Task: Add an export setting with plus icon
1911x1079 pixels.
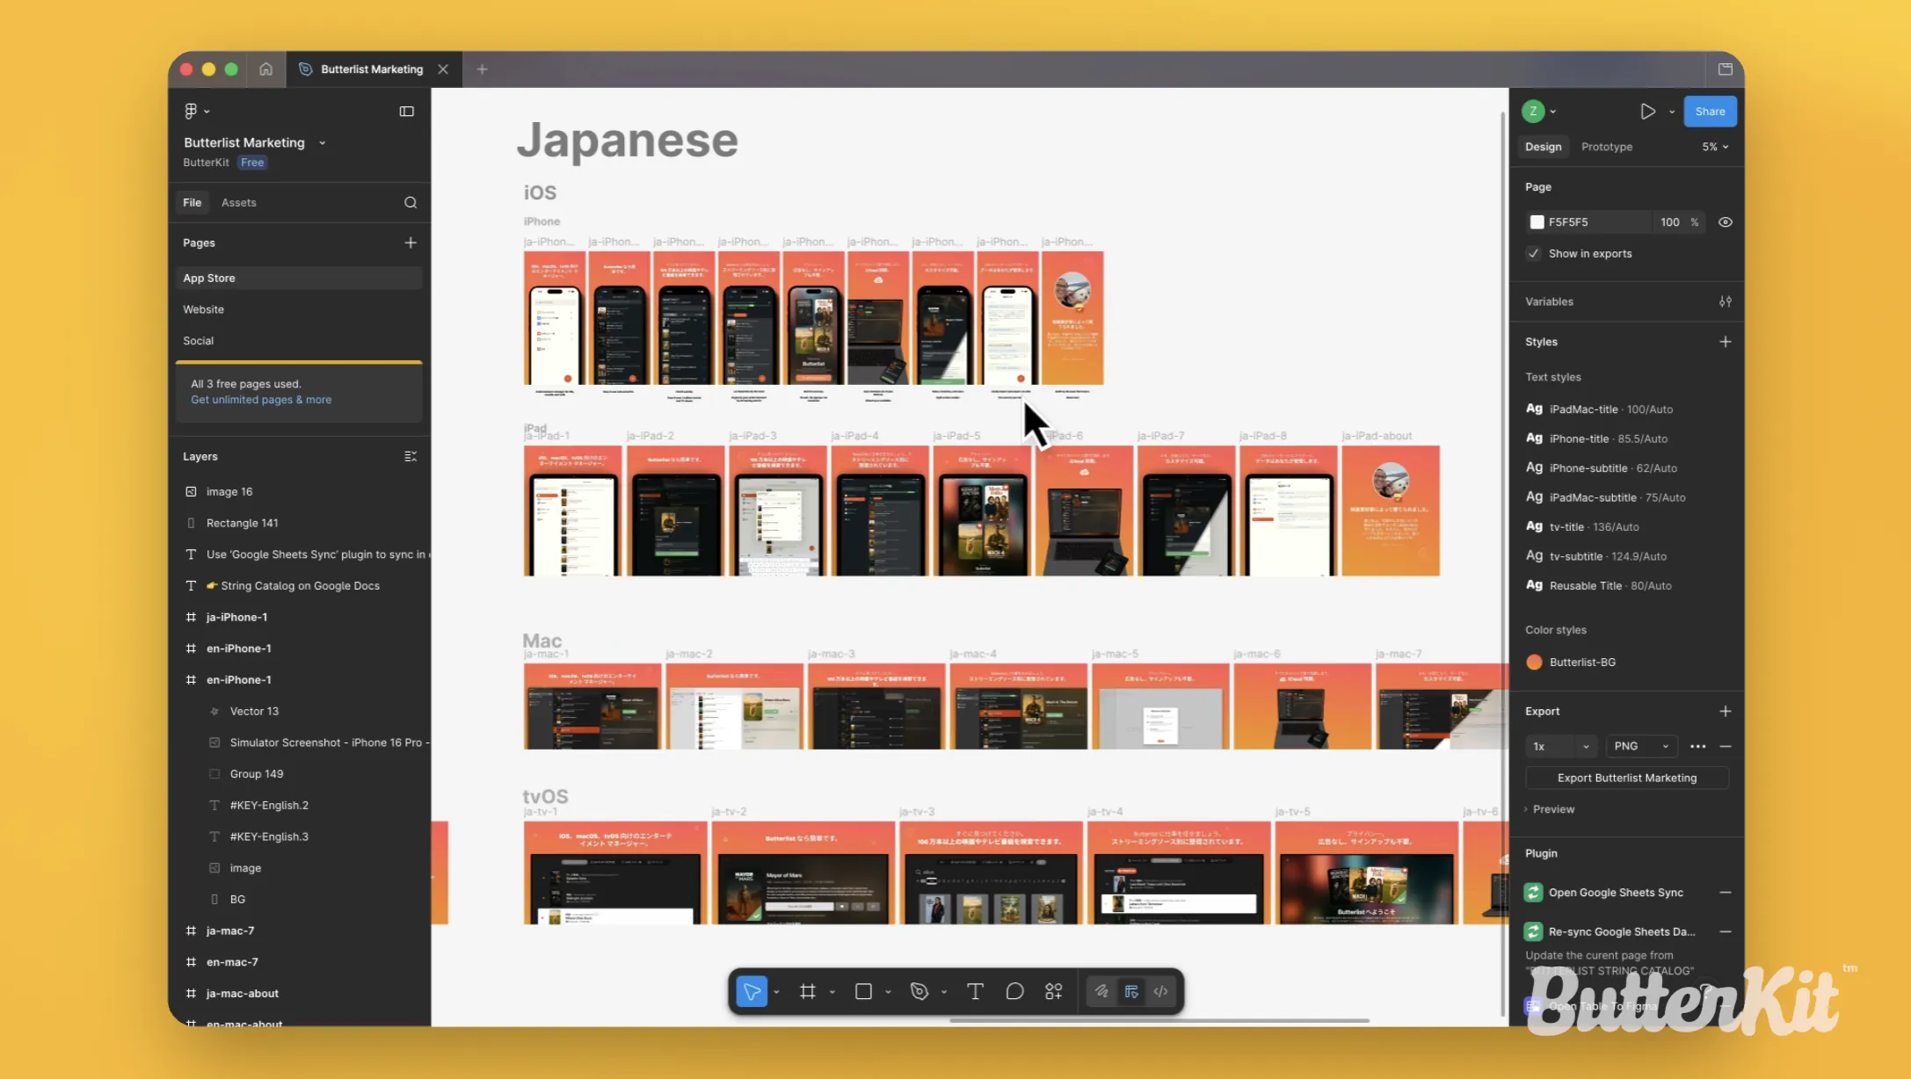Action: pos(1726,711)
